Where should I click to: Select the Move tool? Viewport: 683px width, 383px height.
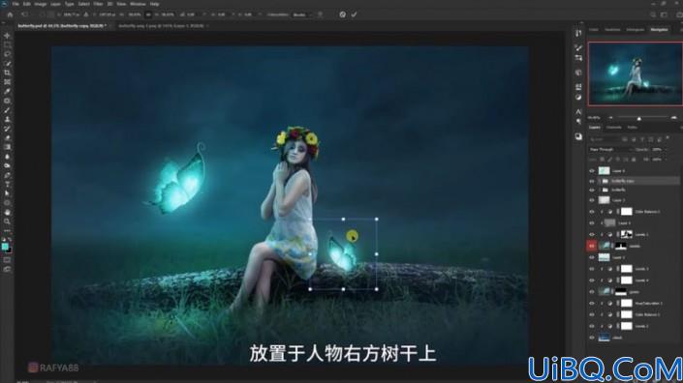click(x=7, y=36)
